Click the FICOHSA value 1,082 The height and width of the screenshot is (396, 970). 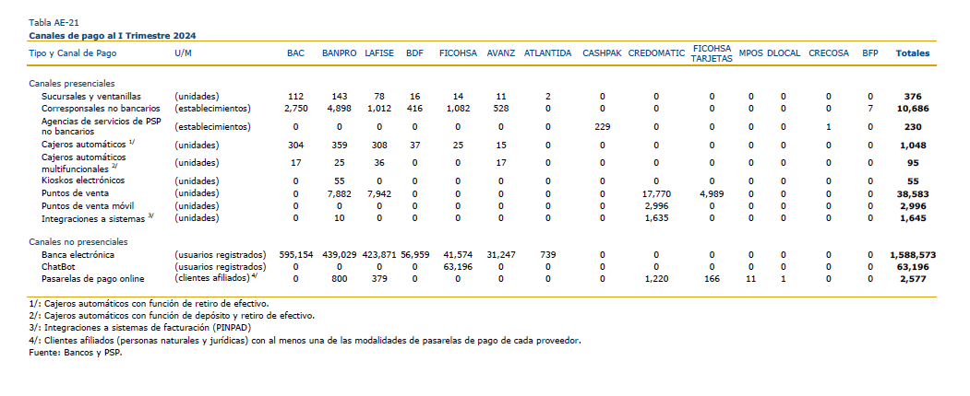458,110
